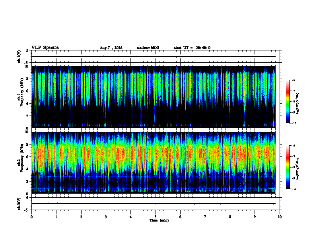Click the time axis tick label "7"
This screenshot has height=243, width=315.
tap(205, 217)
